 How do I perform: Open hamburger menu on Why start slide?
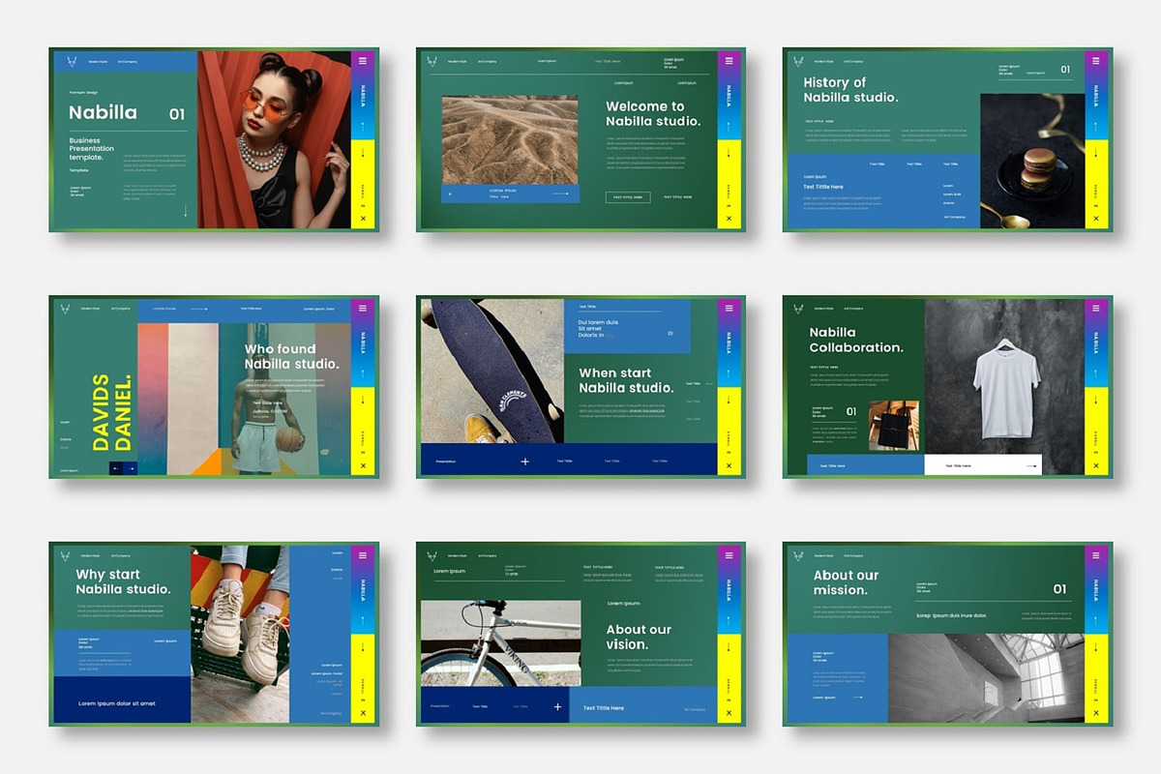tap(363, 554)
